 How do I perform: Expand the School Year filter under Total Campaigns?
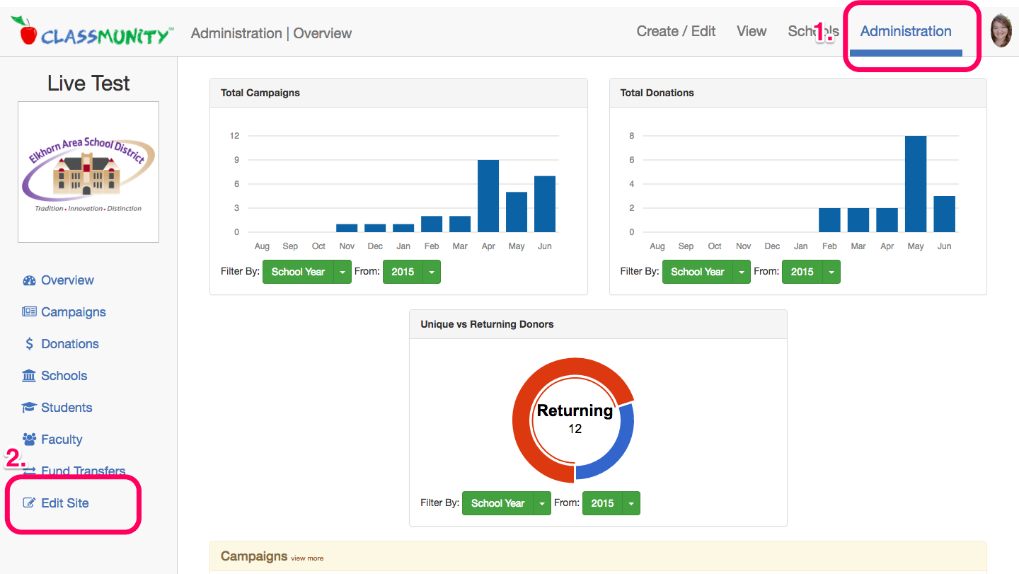point(342,271)
